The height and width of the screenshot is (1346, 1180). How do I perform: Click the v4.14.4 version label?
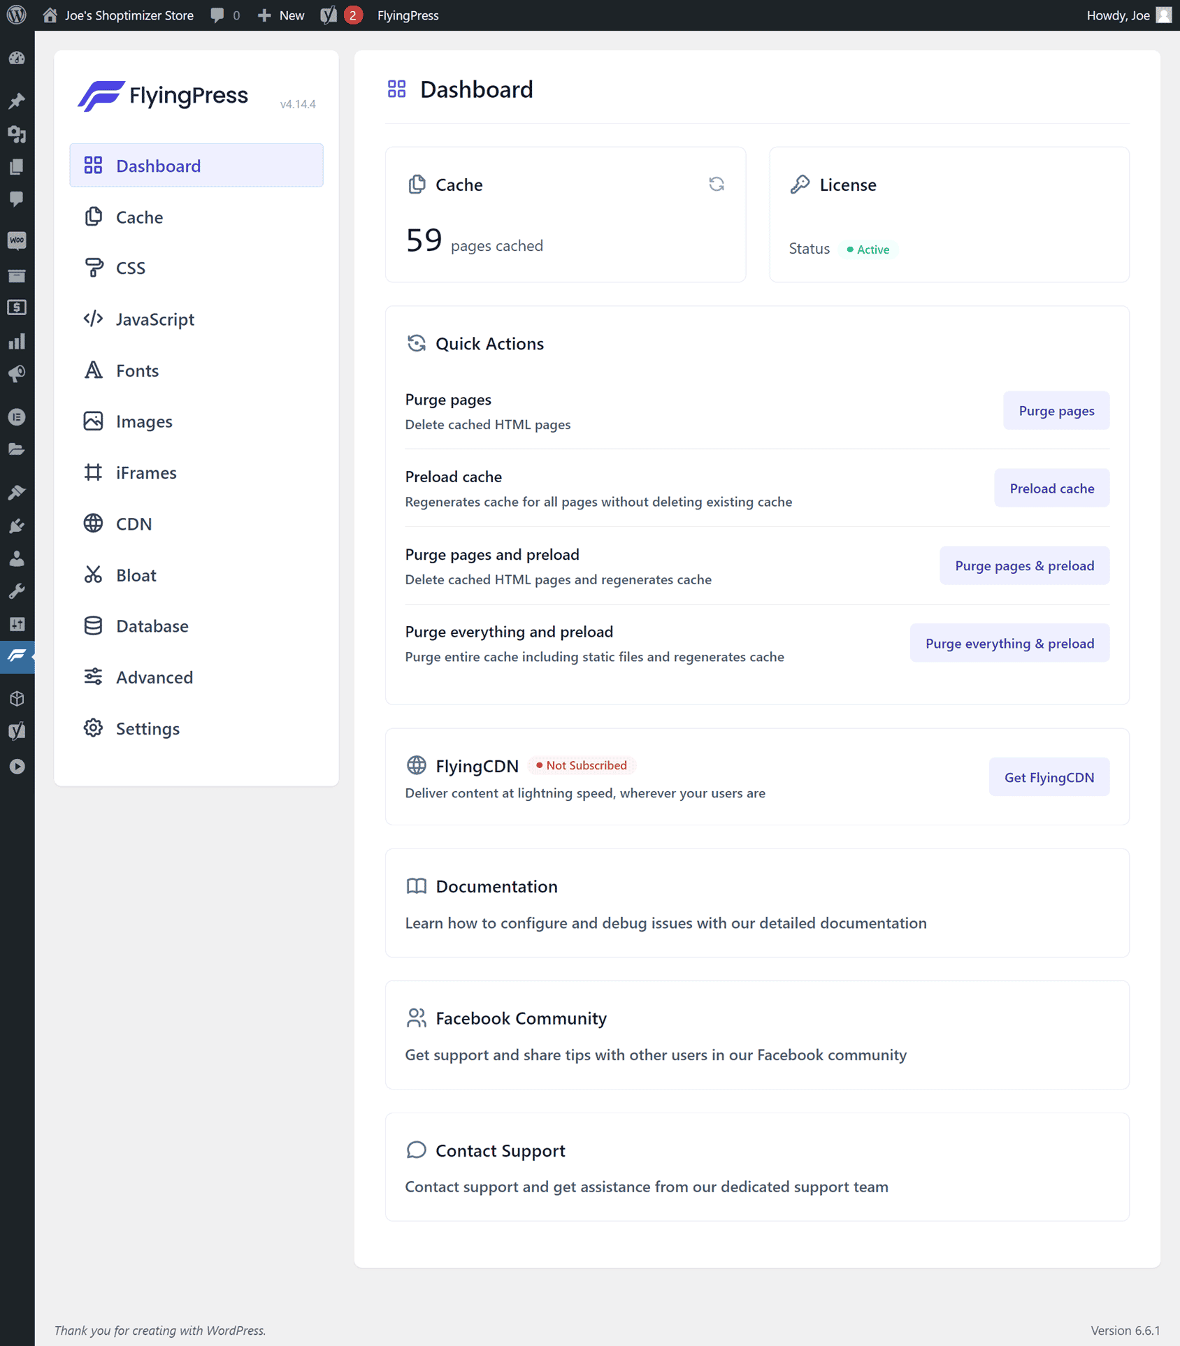tap(298, 104)
